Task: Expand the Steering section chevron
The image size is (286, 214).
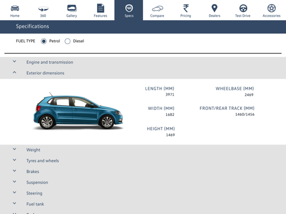Action: [x=14, y=193]
